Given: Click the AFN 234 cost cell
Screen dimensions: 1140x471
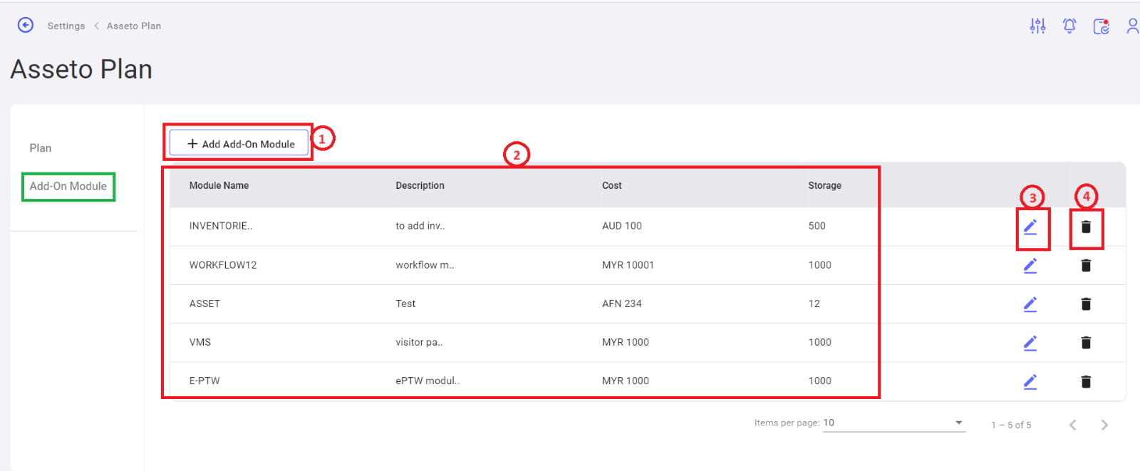Looking at the screenshot, I should point(622,304).
